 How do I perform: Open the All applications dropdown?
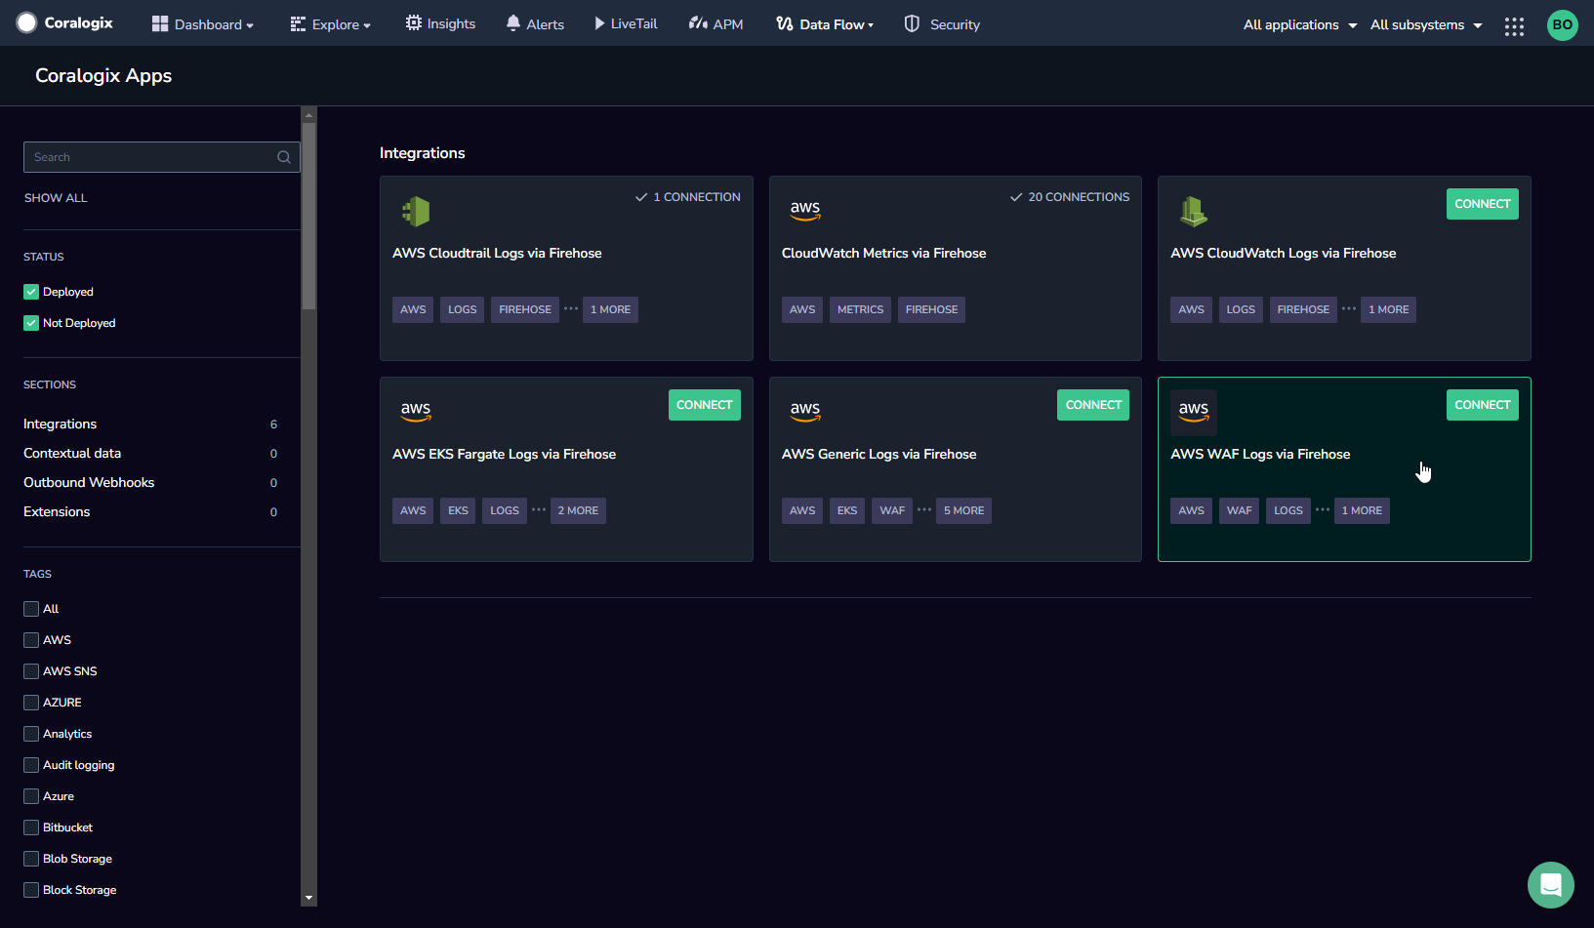(x=1300, y=24)
